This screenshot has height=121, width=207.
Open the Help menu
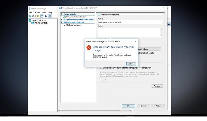pos(50,12)
